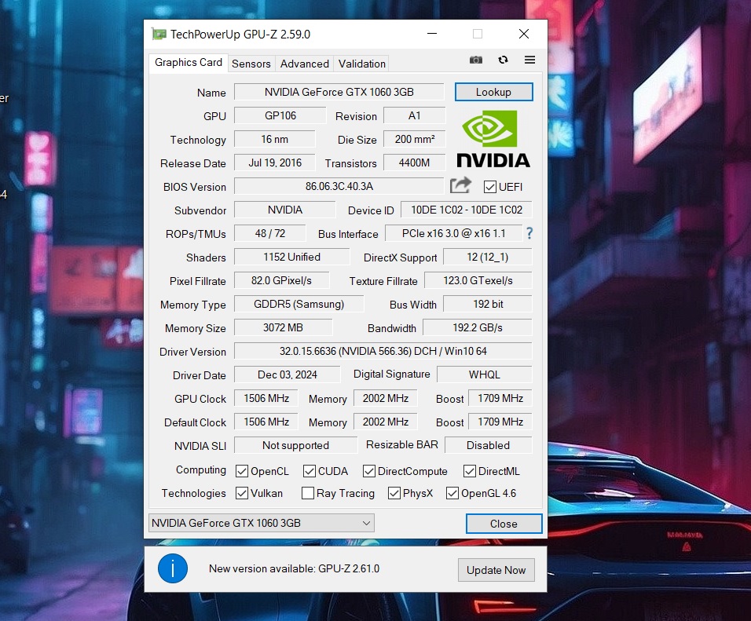751x621 pixels.
Task: Click the Default Clock row Memory field
Action: click(386, 422)
